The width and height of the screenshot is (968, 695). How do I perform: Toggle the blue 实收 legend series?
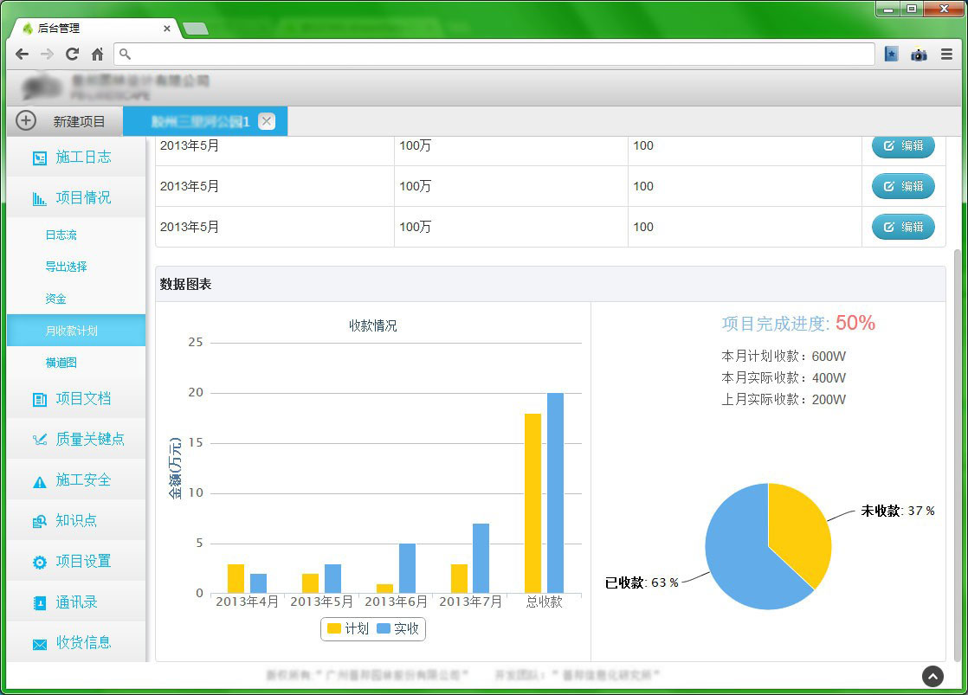click(397, 629)
